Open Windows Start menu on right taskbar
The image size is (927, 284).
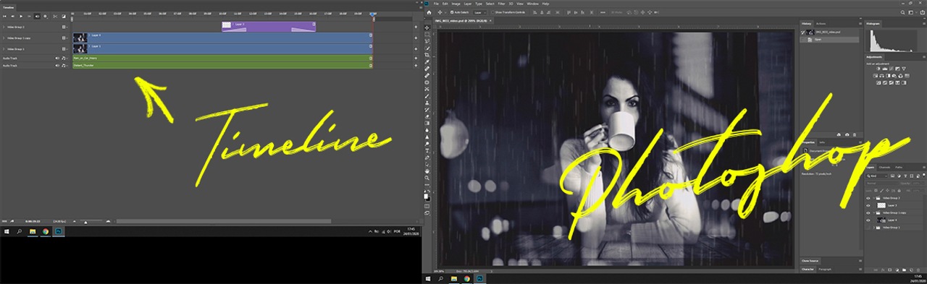click(428, 278)
